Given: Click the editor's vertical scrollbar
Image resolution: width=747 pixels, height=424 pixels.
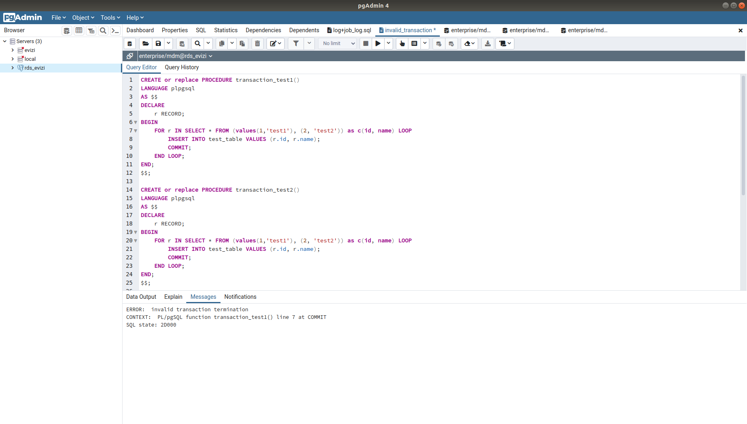Looking at the screenshot, I should point(743,137).
